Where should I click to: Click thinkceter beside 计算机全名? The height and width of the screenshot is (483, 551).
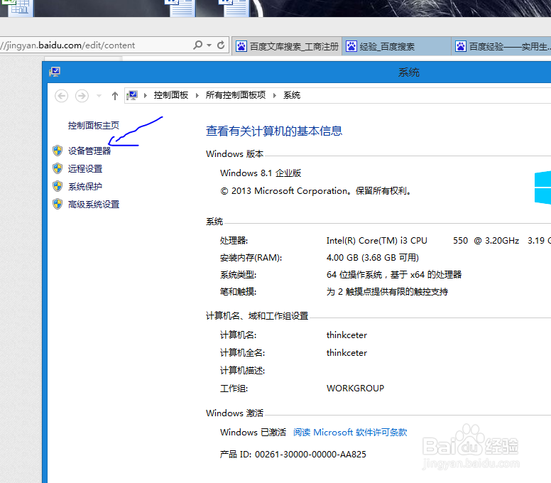coord(347,352)
